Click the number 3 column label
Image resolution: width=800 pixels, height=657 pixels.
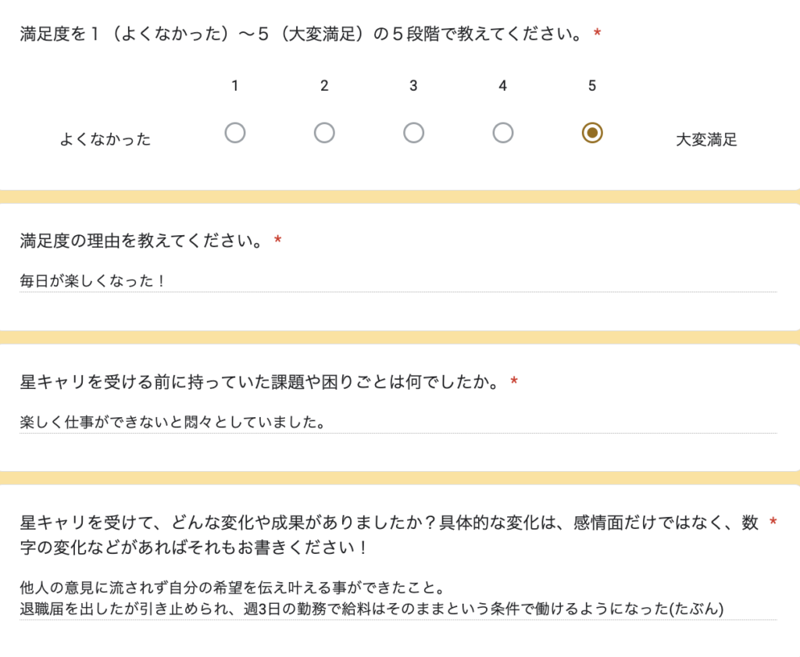(413, 86)
